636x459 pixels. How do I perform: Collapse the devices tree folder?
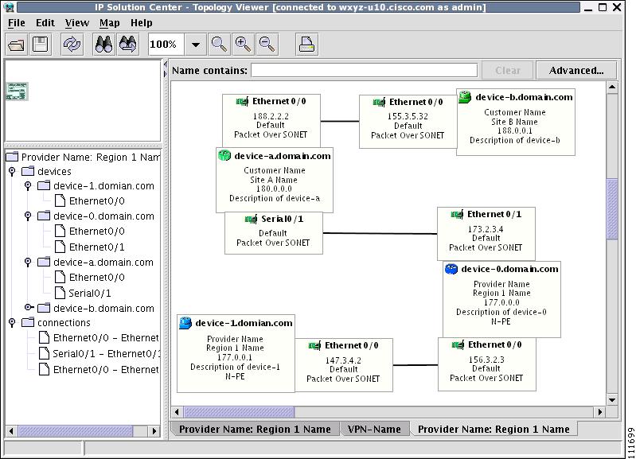point(12,171)
